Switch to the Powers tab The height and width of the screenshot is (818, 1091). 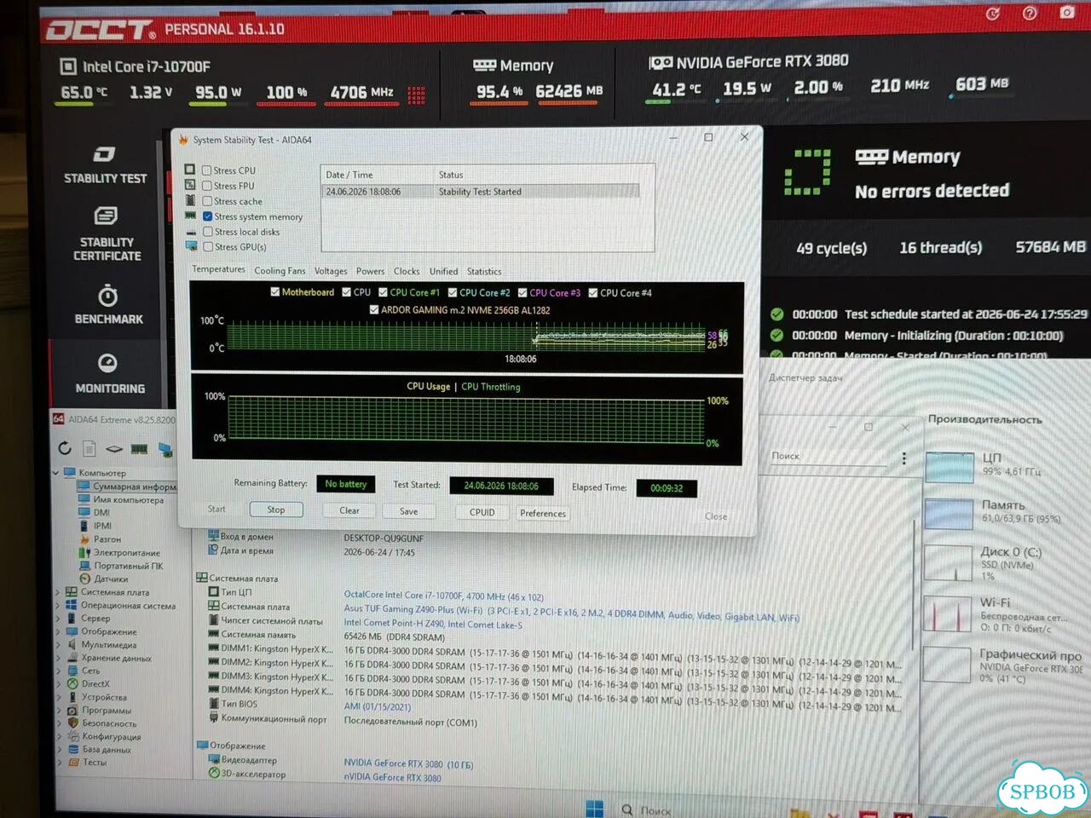[370, 271]
